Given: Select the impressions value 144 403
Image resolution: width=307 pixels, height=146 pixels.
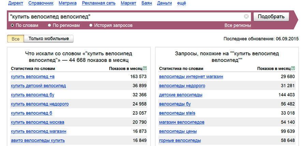Looking at the screenshot, I should (x=287, y=95).
